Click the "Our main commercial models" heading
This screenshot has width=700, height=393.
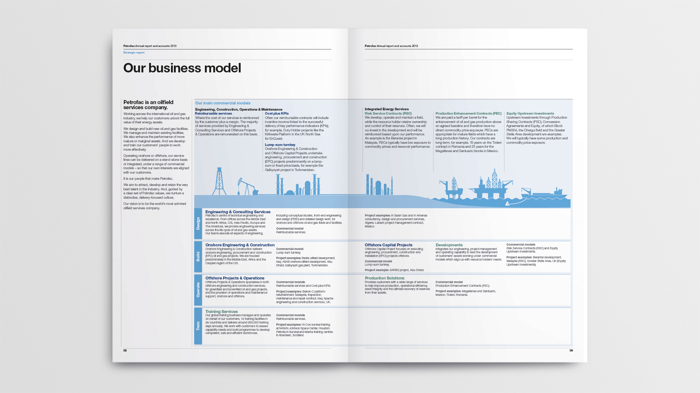click(x=223, y=103)
